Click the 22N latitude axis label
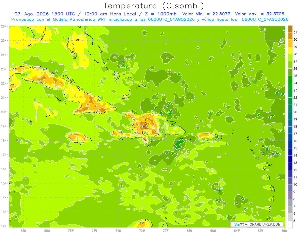302x234 pixels. (x=4, y=83)
